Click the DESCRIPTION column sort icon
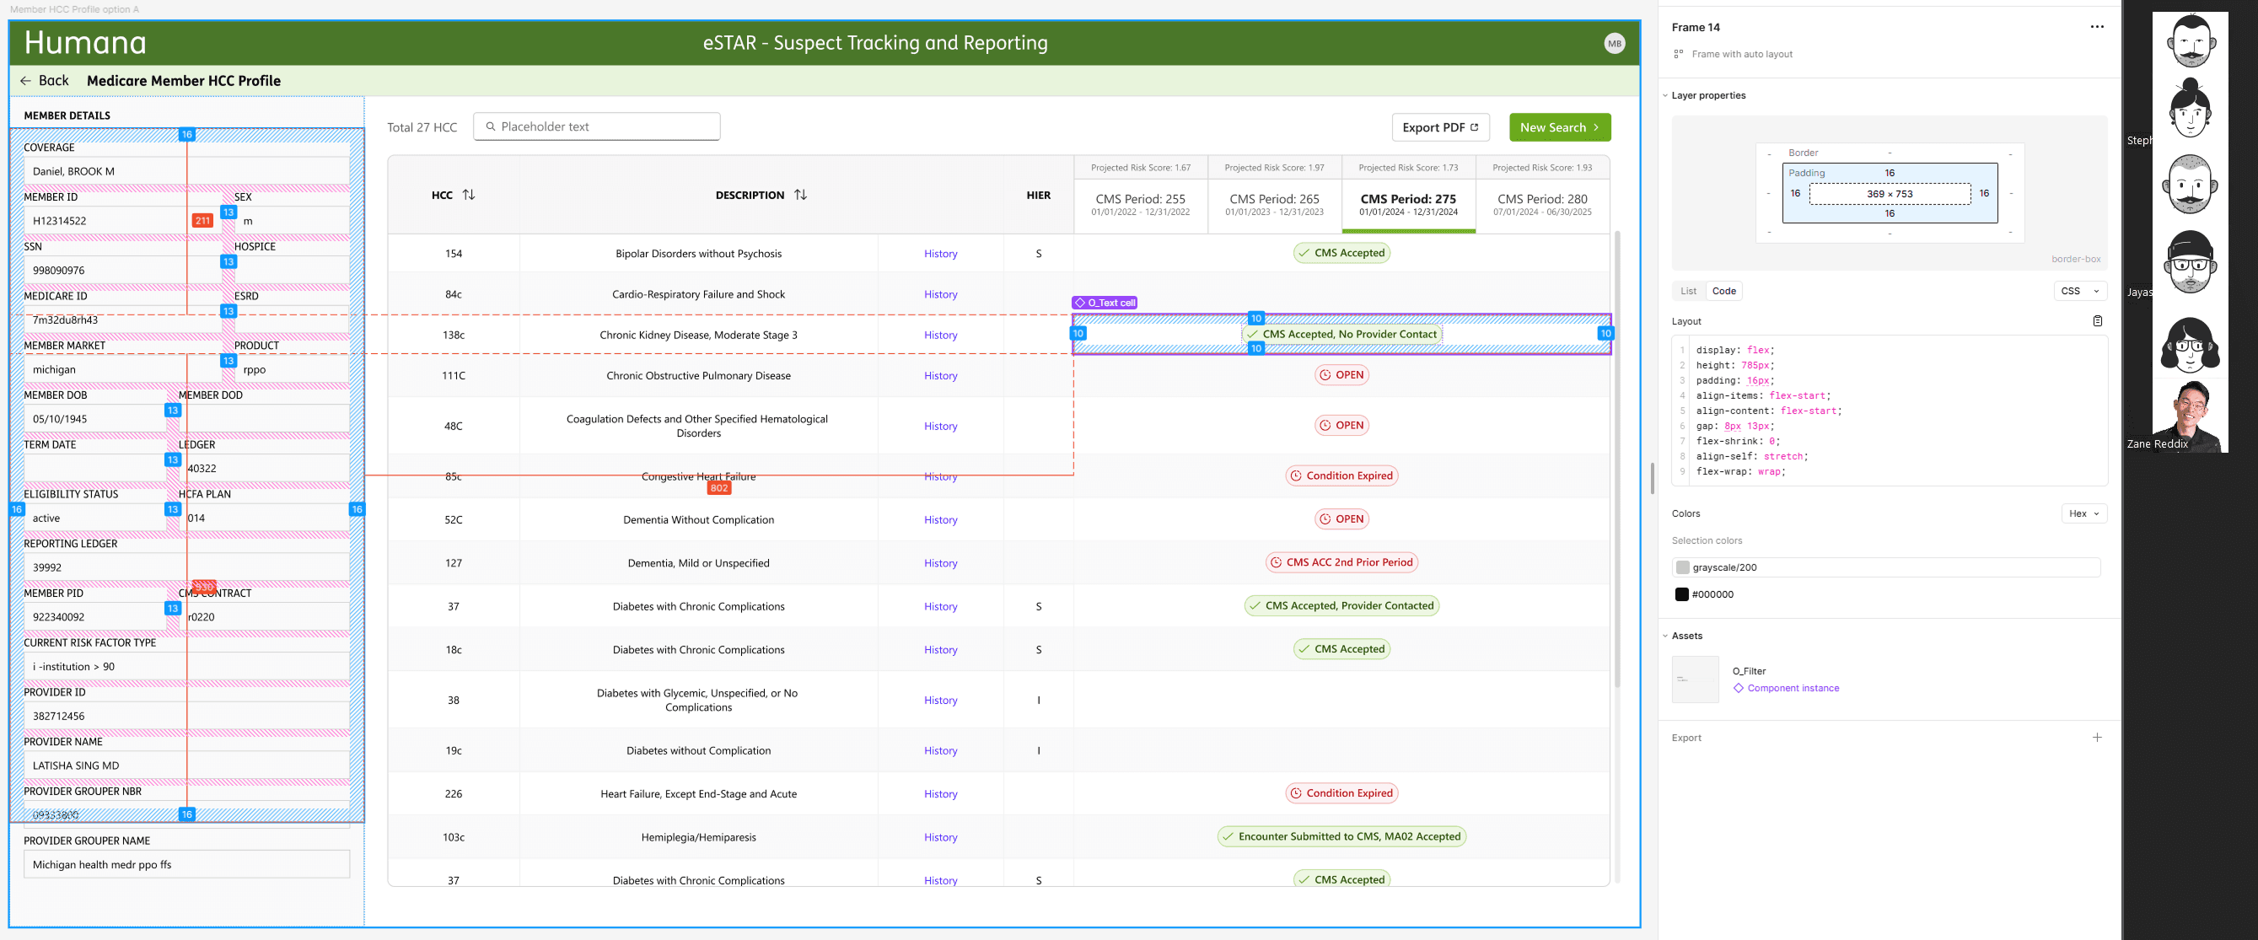2258x940 pixels. [800, 195]
